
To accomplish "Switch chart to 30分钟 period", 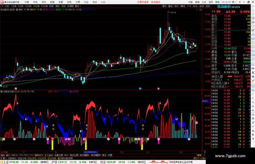I will coord(36,6).
